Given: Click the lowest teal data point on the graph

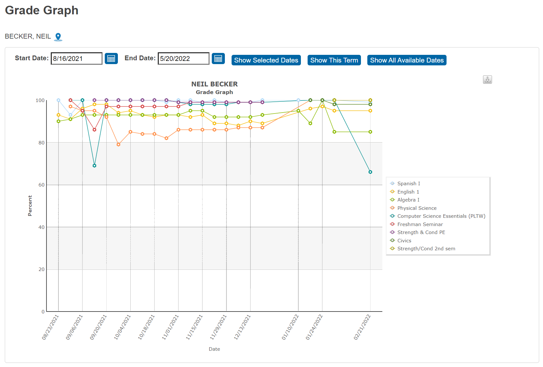Looking at the screenshot, I should pyautogui.click(x=370, y=172).
